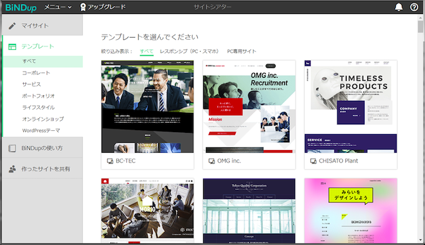Open the みらいをデザインしよう pink template thumbnail
This screenshot has height=245, width=425.
[x=351, y=210]
